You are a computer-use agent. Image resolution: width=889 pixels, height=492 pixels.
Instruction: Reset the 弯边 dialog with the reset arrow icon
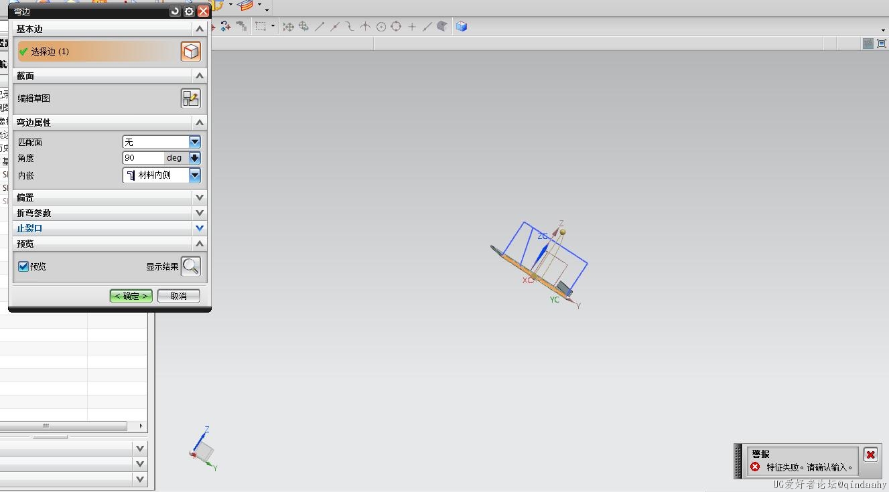tap(175, 11)
